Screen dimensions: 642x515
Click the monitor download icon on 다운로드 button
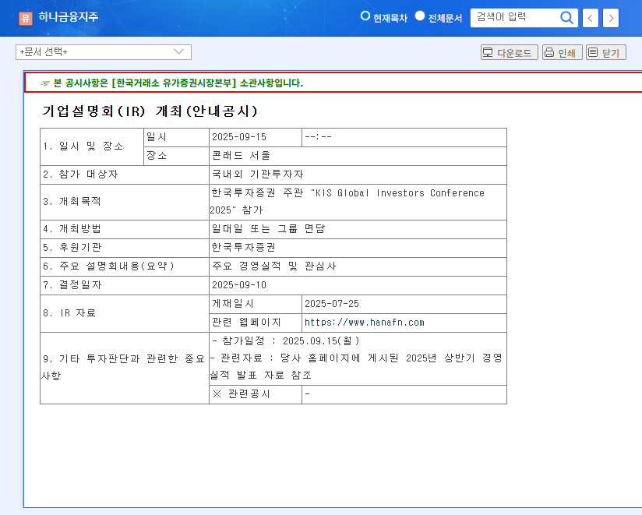pos(489,52)
